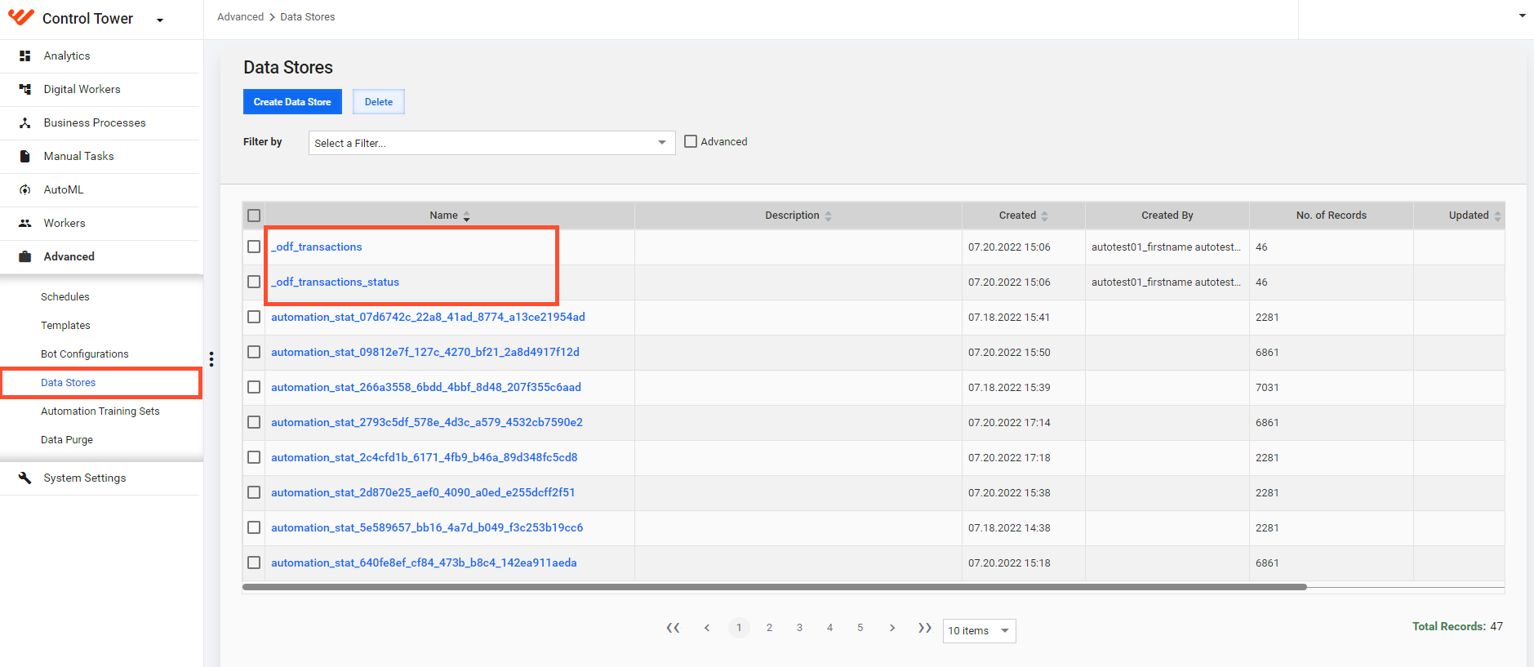
Task: Open the _odf_transactions data store link
Action: point(317,247)
